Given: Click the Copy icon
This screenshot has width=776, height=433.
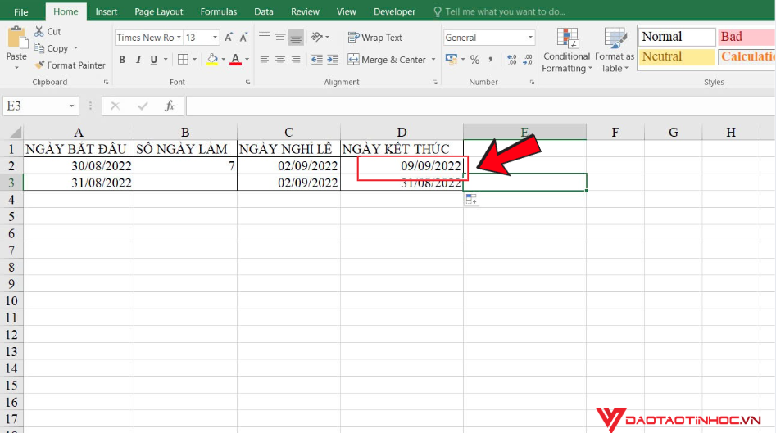Looking at the screenshot, I should [x=39, y=48].
